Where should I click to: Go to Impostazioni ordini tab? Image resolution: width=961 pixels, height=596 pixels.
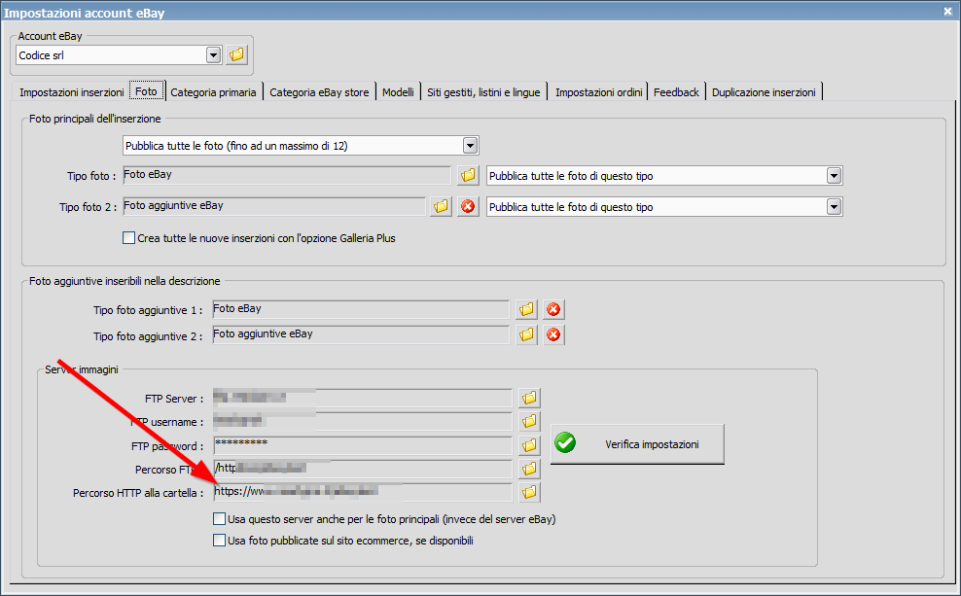pos(598,92)
